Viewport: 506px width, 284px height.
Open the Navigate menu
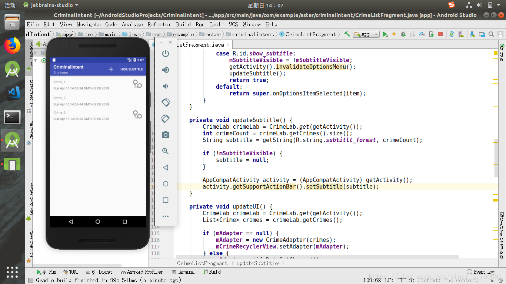pos(89,24)
